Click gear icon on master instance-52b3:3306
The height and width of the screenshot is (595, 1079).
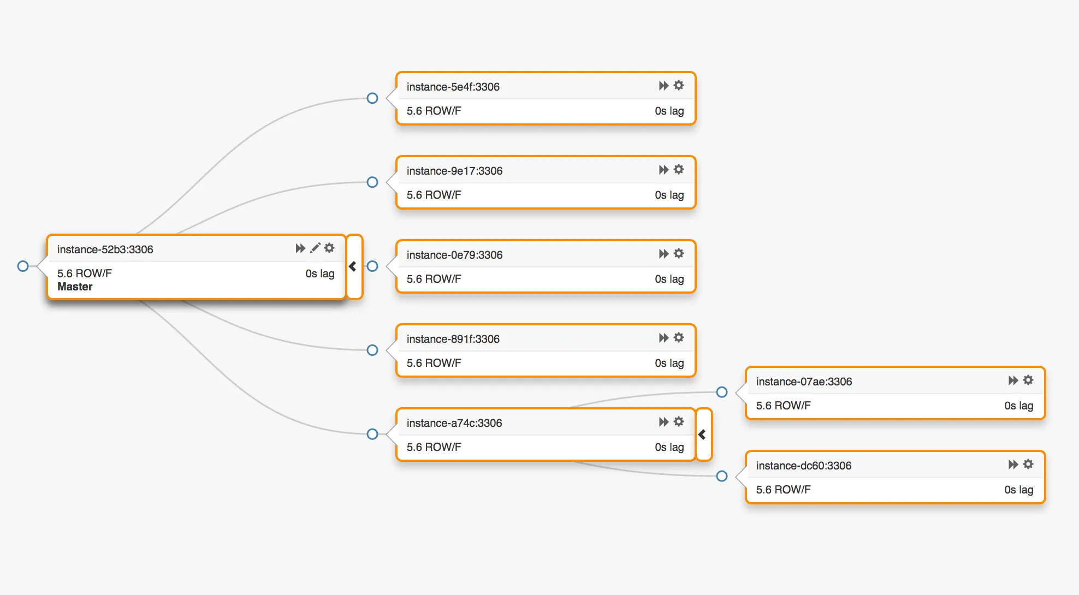point(329,248)
